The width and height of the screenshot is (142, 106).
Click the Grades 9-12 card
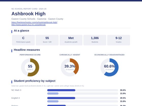(119, 40)
